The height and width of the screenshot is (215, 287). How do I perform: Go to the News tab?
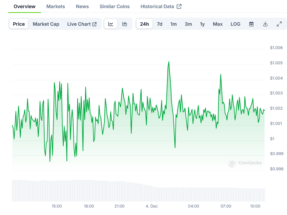(x=82, y=6)
